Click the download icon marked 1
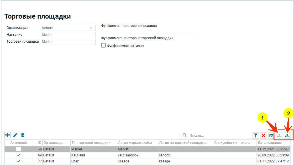 279,136
